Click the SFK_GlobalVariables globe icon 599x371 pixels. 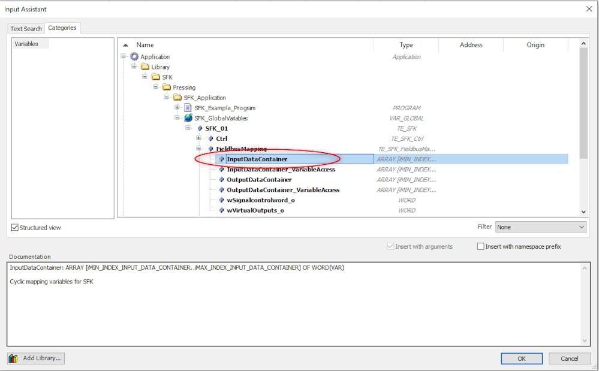[188, 118]
